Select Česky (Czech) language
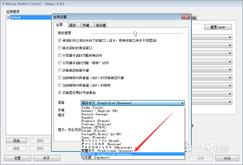Viewport: 243px width, 165px height. (133, 108)
